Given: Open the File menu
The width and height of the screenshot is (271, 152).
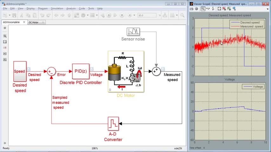Looking at the screenshot, I should [5, 9].
